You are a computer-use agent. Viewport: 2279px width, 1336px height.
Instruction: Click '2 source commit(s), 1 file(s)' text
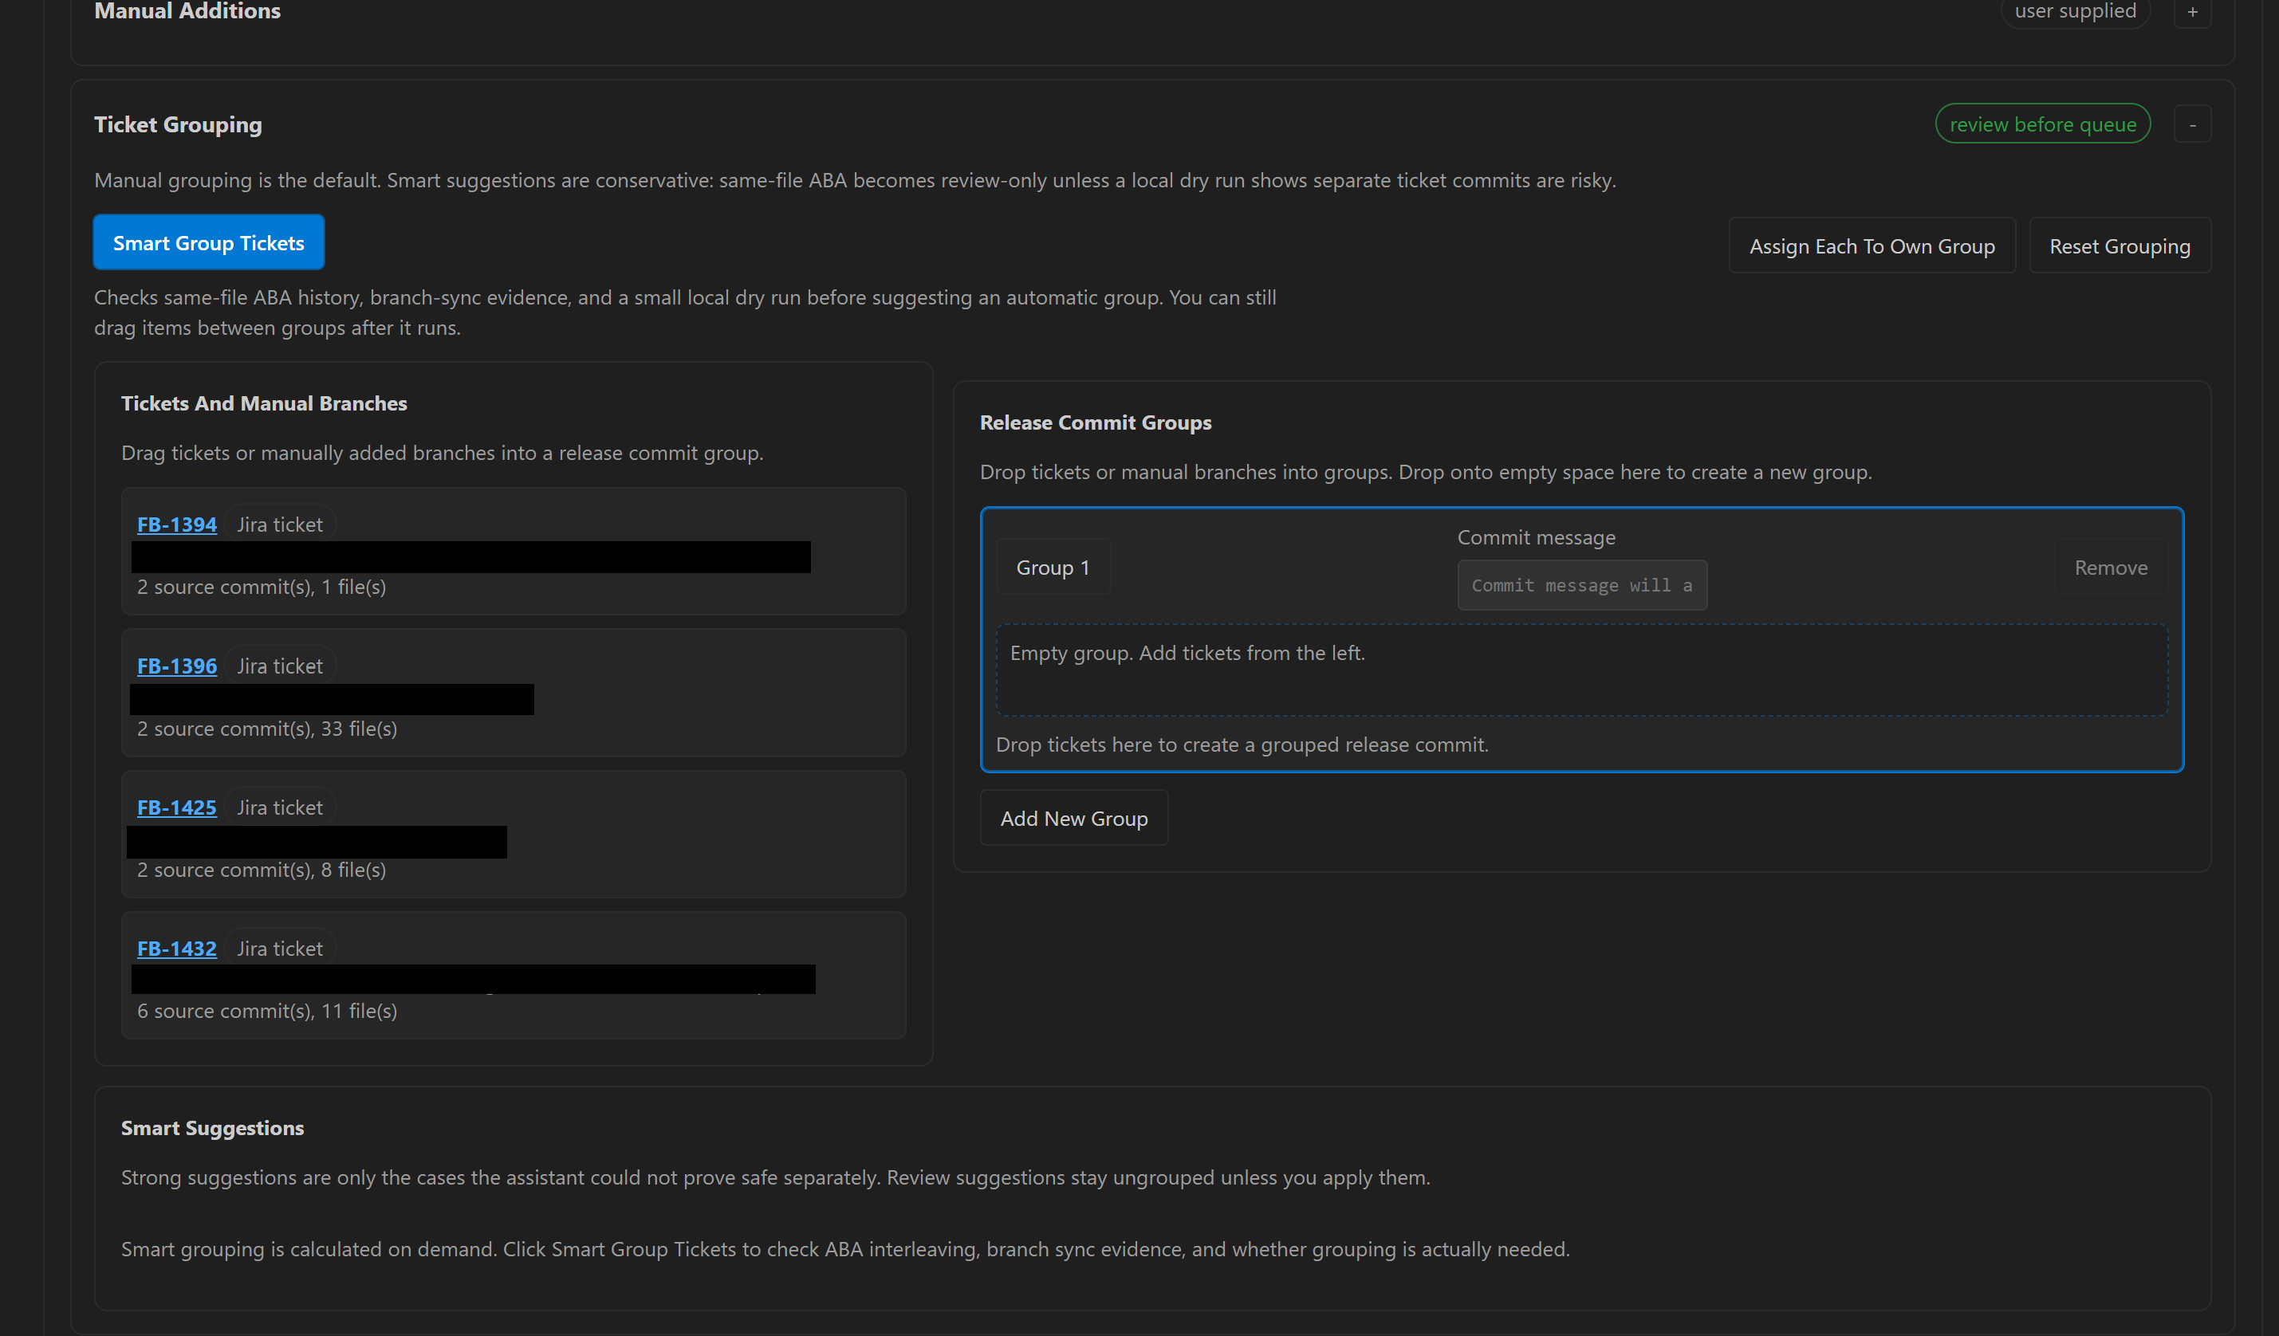coord(262,587)
